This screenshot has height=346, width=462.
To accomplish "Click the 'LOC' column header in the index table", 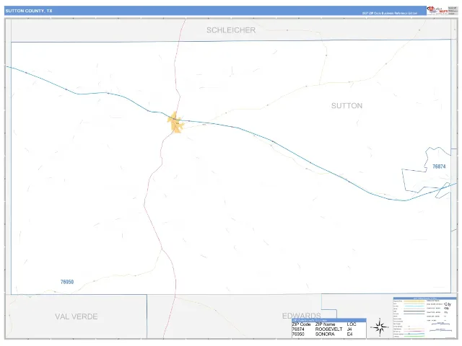I will (x=352, y=324).
